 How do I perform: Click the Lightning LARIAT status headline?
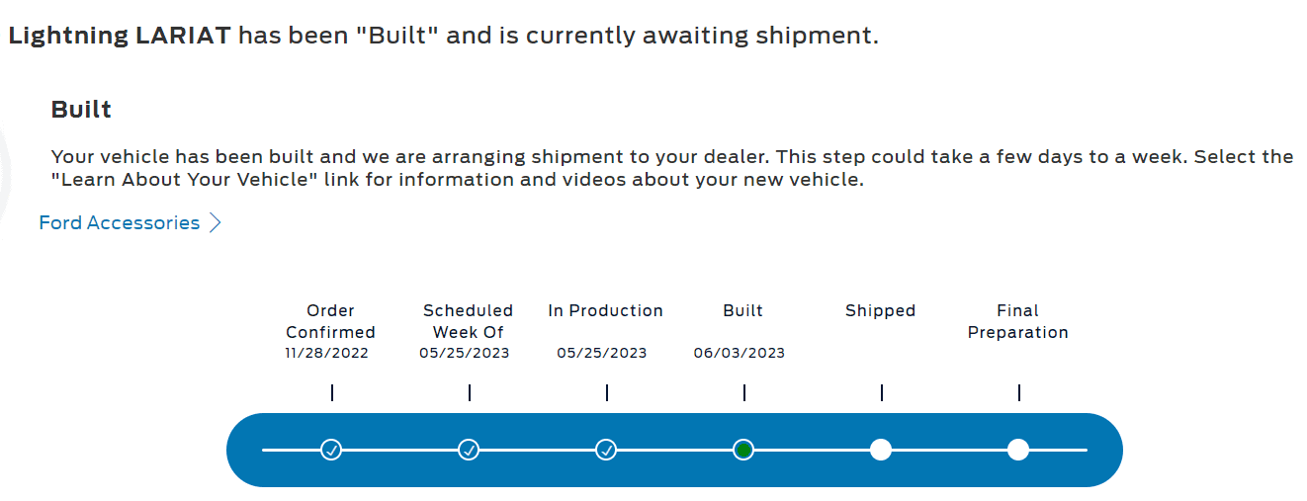pyautogui.click(x=443, y=37)
